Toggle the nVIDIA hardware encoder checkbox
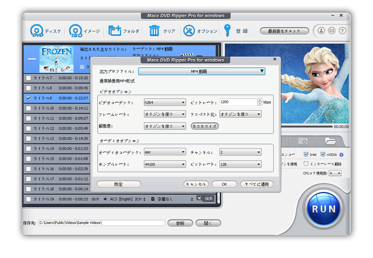Image resolution: width=373 pixels, height=258 pixels. pos(323,155)
